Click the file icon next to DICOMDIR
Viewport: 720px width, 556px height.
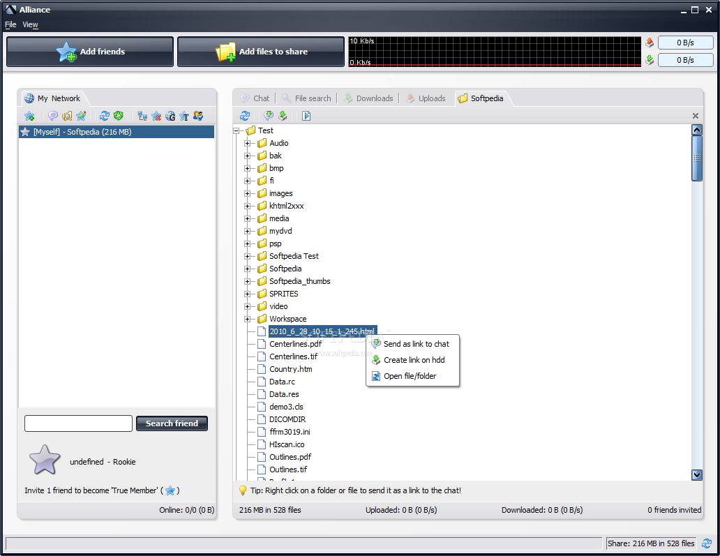(x=262, y=419)
